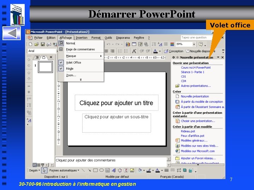The height and width of the screenshot is (190, 254).
Task: Click the Show formatting icon
Action: point(160,44)
